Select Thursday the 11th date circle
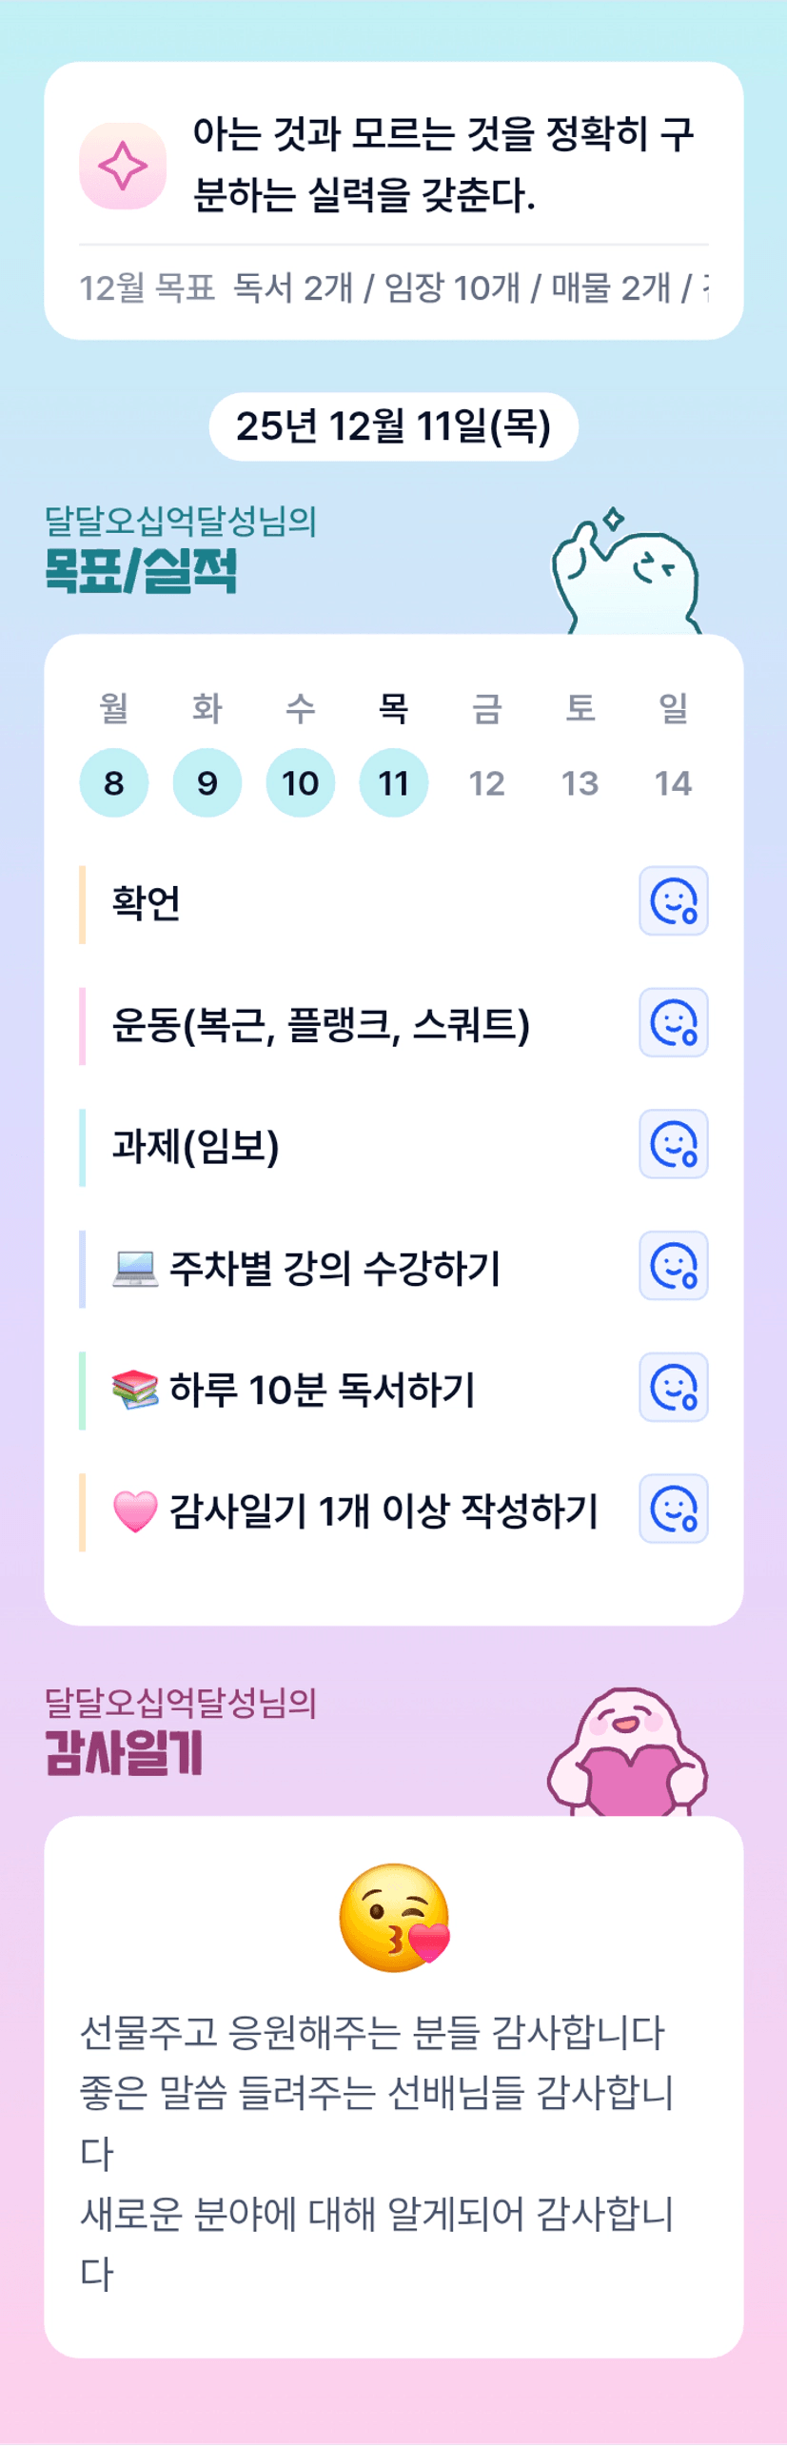Viewport: 787px width, 2447px height. click(x=394, y=783)
